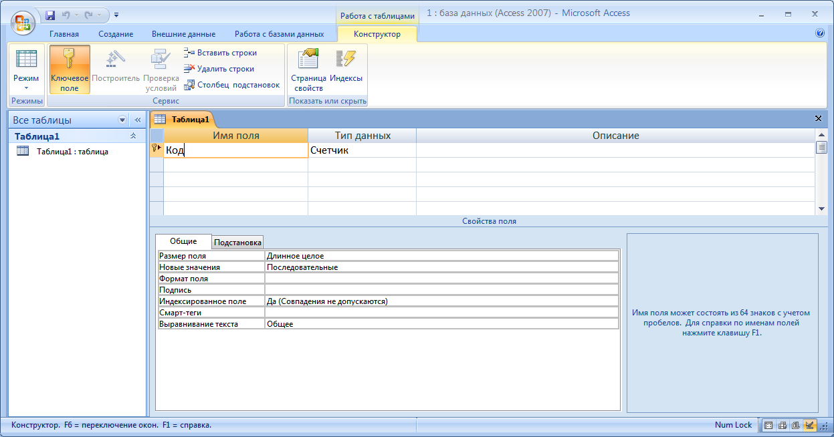
Task: Select the Код row via key row selector
Action: click(157, 150)
